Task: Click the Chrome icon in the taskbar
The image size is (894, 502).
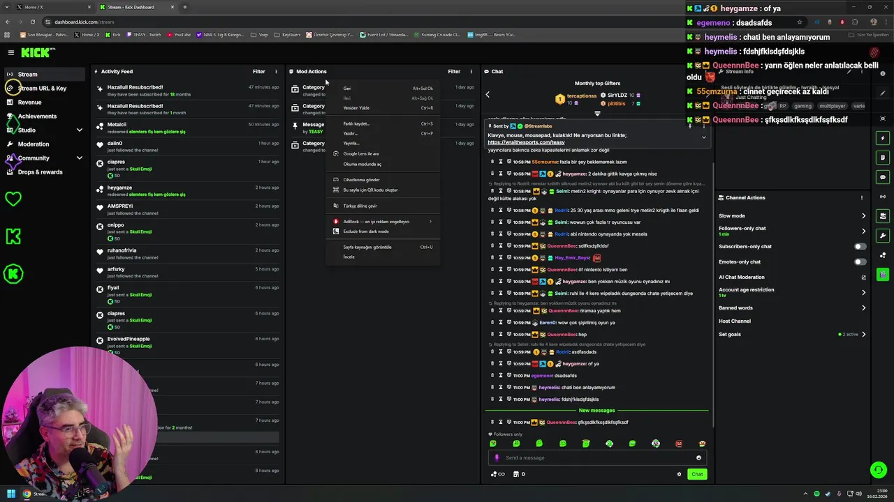Action: click(x=27, y=494)
